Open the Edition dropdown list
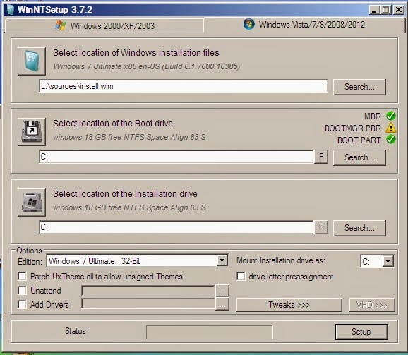Viewport: 408px width, 355px height. click(222, 260)
